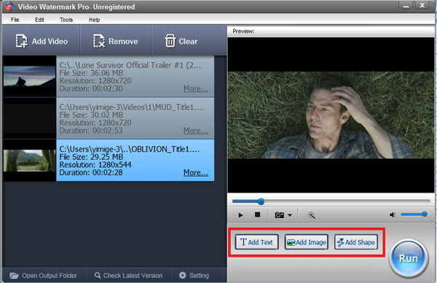Start processing with the Run button
This screenshot has height=283, width=437.
(409, 258)
